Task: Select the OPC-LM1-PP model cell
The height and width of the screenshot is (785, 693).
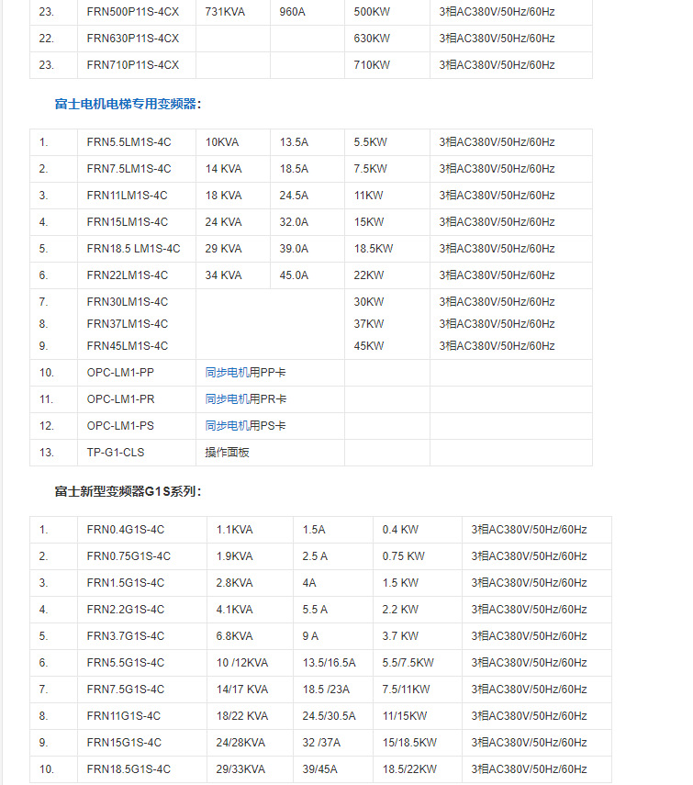Action: click(x=137, y=373)
